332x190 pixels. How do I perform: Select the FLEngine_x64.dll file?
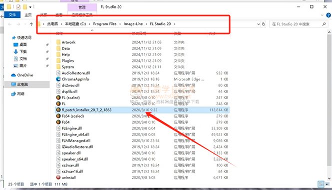(x=75, y=134)
